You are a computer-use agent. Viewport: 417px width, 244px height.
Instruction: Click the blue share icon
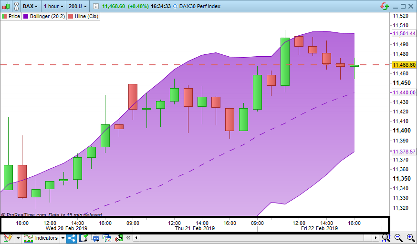72,238
